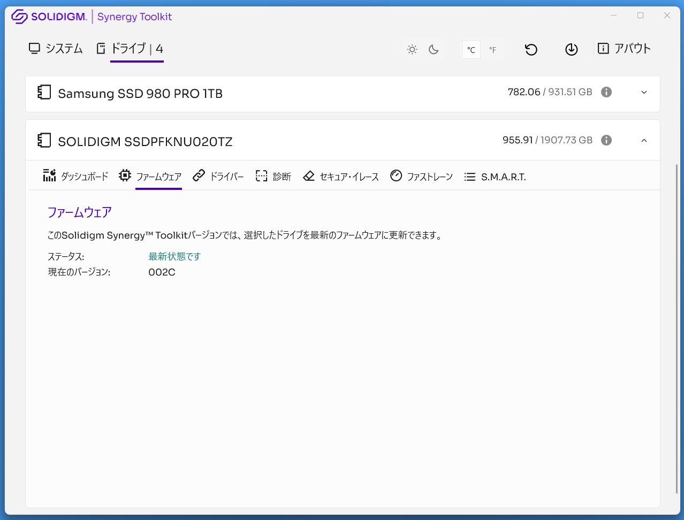This screenshot has width=684, height=520.
Task: Expand the Samsung SSD 980 PRO panel
Action: 644,92
